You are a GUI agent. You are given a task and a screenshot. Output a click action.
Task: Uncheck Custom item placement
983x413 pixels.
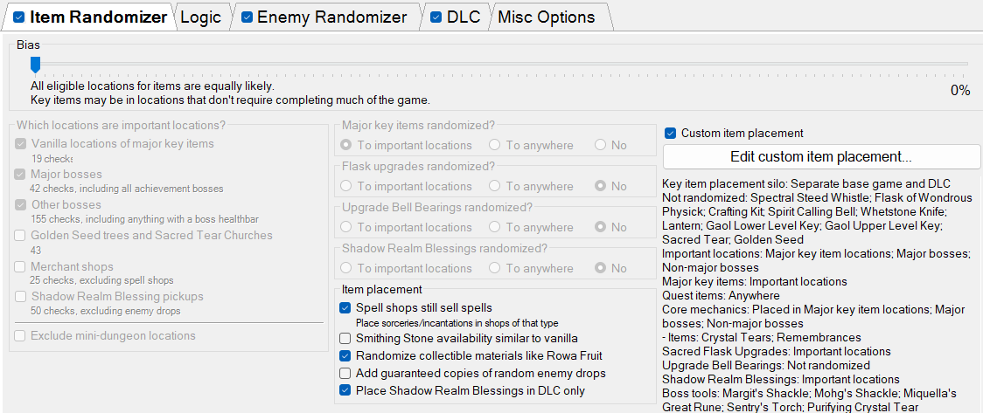click(671, 134)
